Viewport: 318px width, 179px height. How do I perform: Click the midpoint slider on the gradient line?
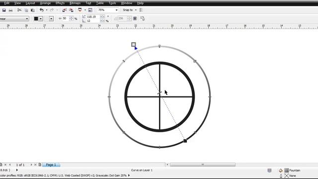tap(159, 93)
